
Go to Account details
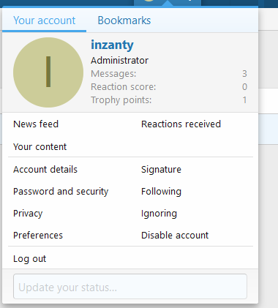(45, 170)
